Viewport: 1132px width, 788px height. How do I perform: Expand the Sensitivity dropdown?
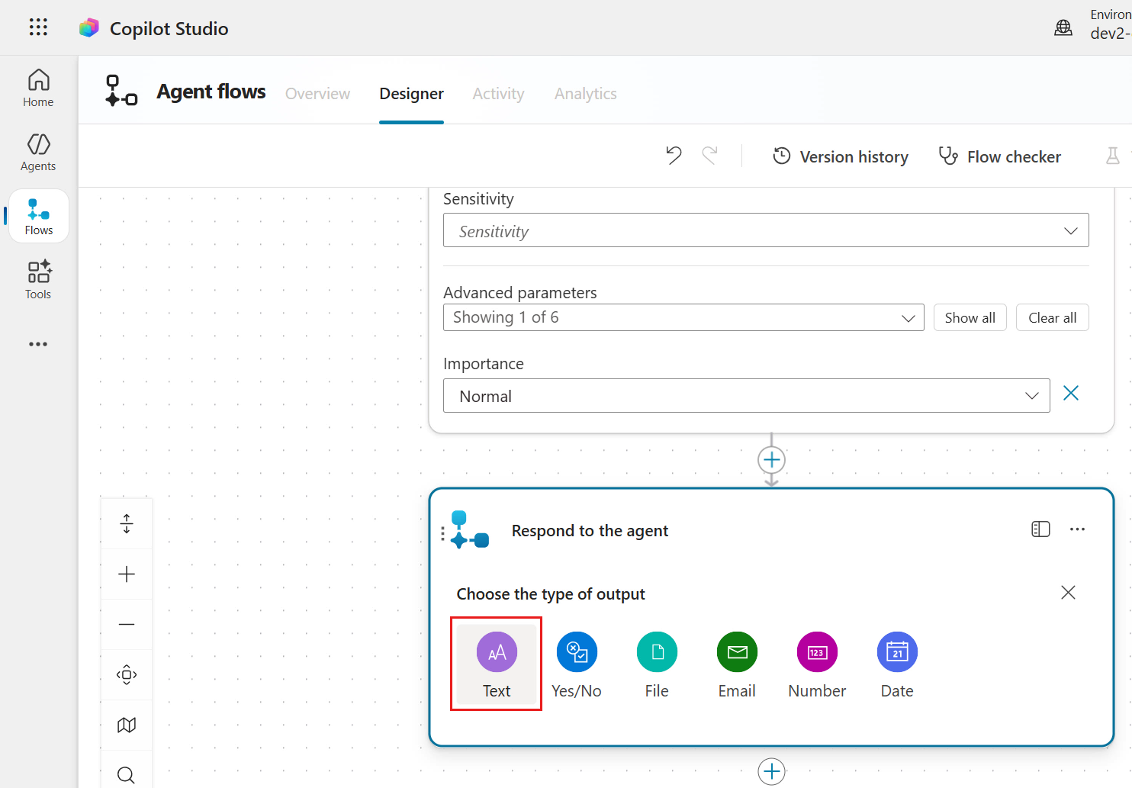(766, 230)
